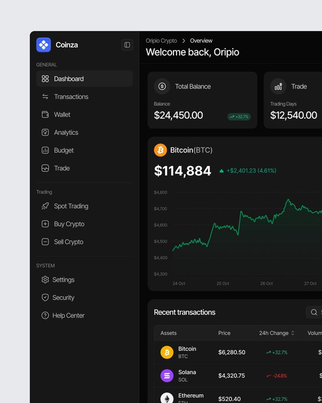This screenshot has height=403, width=322.
Task: Click Bitcoin row +32.7% change
Action: coord(277,353)
